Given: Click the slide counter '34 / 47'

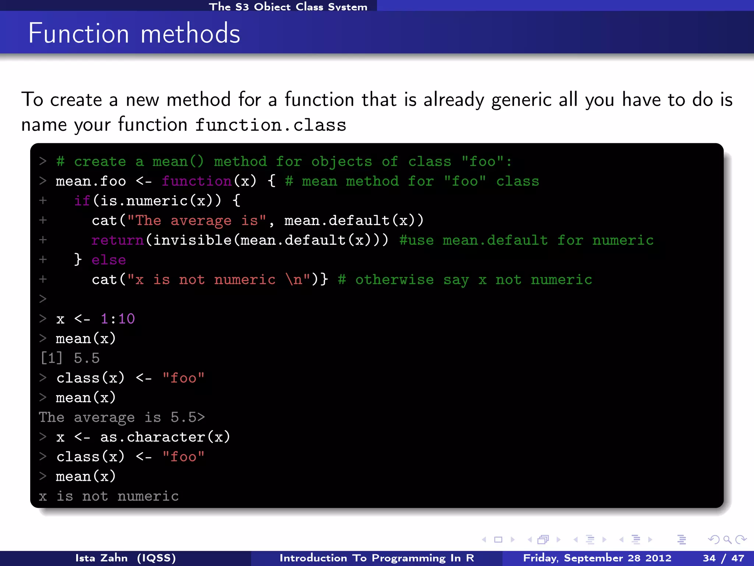Looking at the screenshot, I should [723, 558].
